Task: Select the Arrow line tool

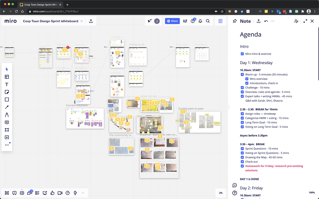Action: click(7, 107)
